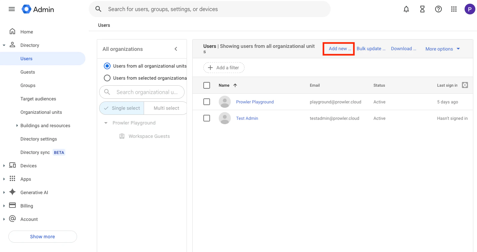
Task: Open Prowler Playground's user profile link
Action: point(255,102)
